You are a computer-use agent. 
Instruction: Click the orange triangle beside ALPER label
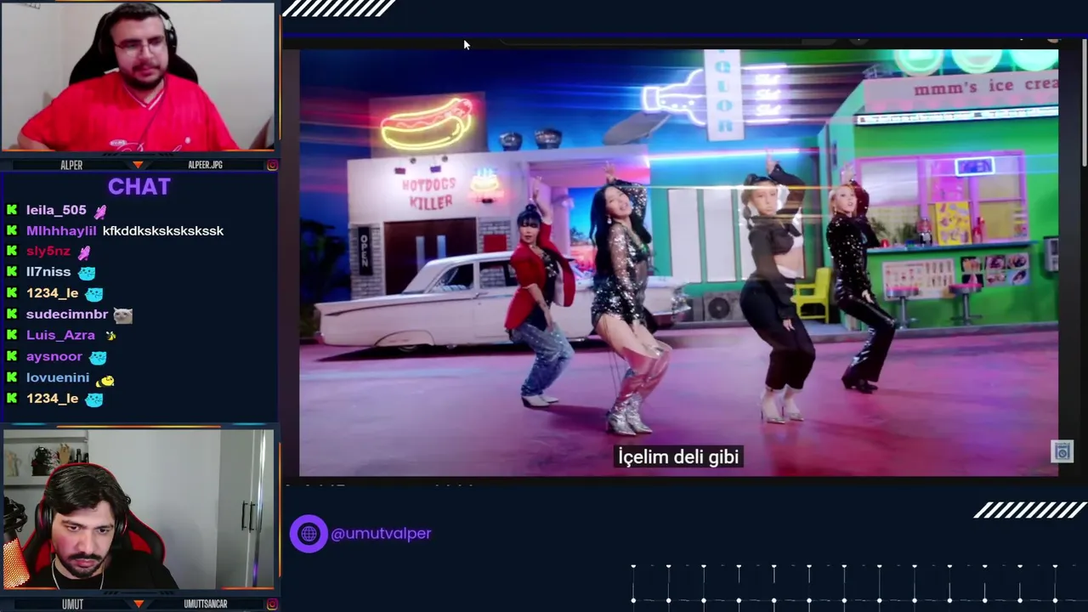(x=139, y=165)
